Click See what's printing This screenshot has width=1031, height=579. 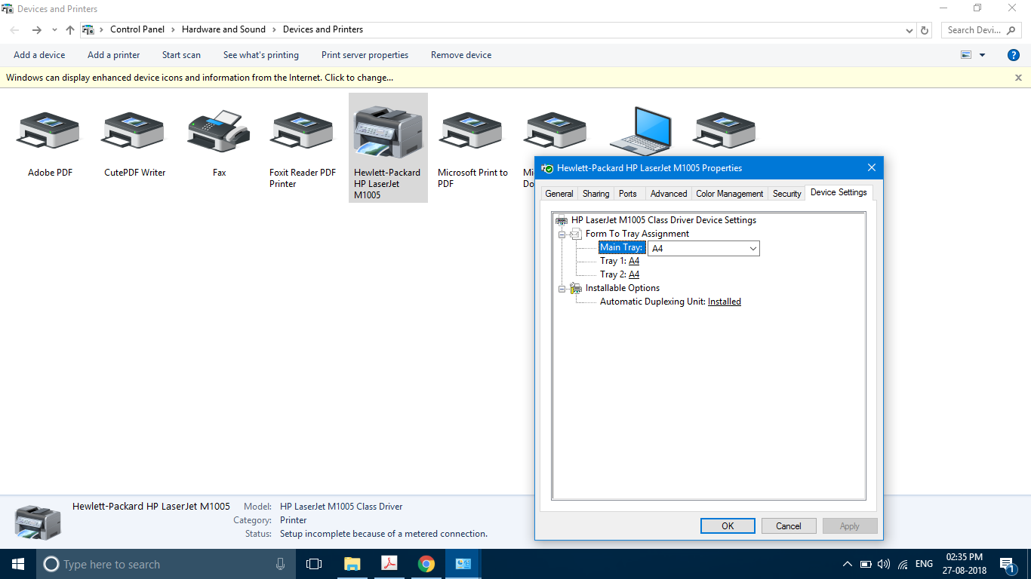[x=261, y=55]
